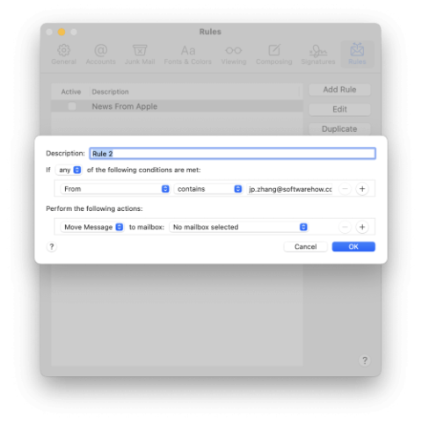
Task: Open the Viewing preferences tab
Action: [234, 55]
